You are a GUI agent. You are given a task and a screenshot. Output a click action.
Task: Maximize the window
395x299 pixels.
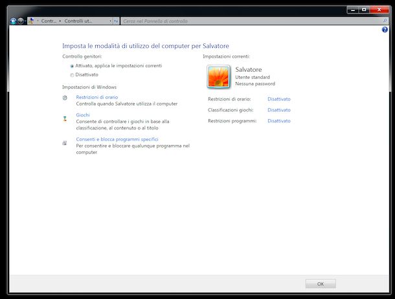point(364,10)
